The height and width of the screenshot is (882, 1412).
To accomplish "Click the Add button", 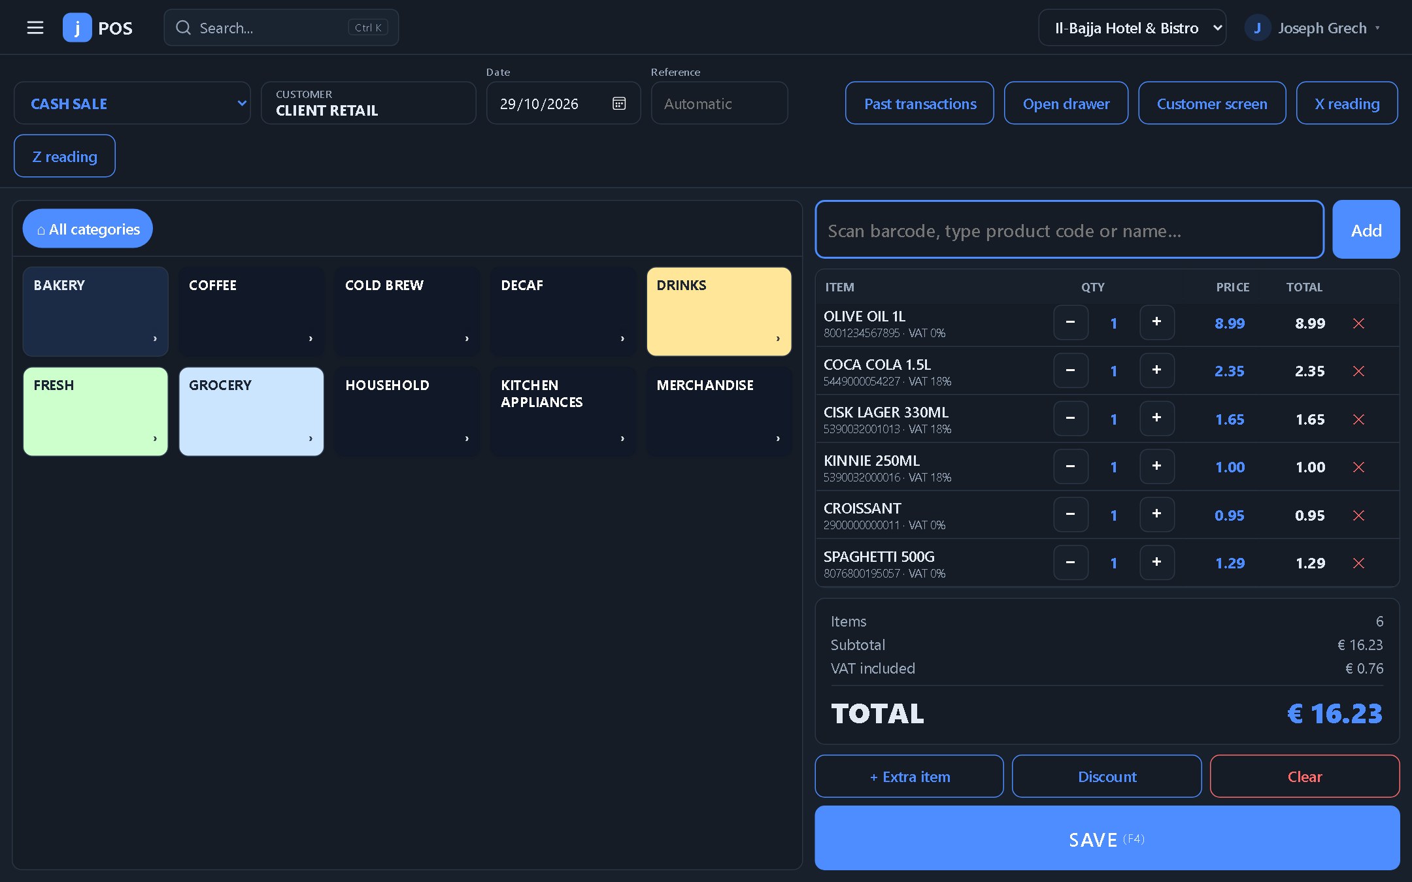I will point(1366,230).
